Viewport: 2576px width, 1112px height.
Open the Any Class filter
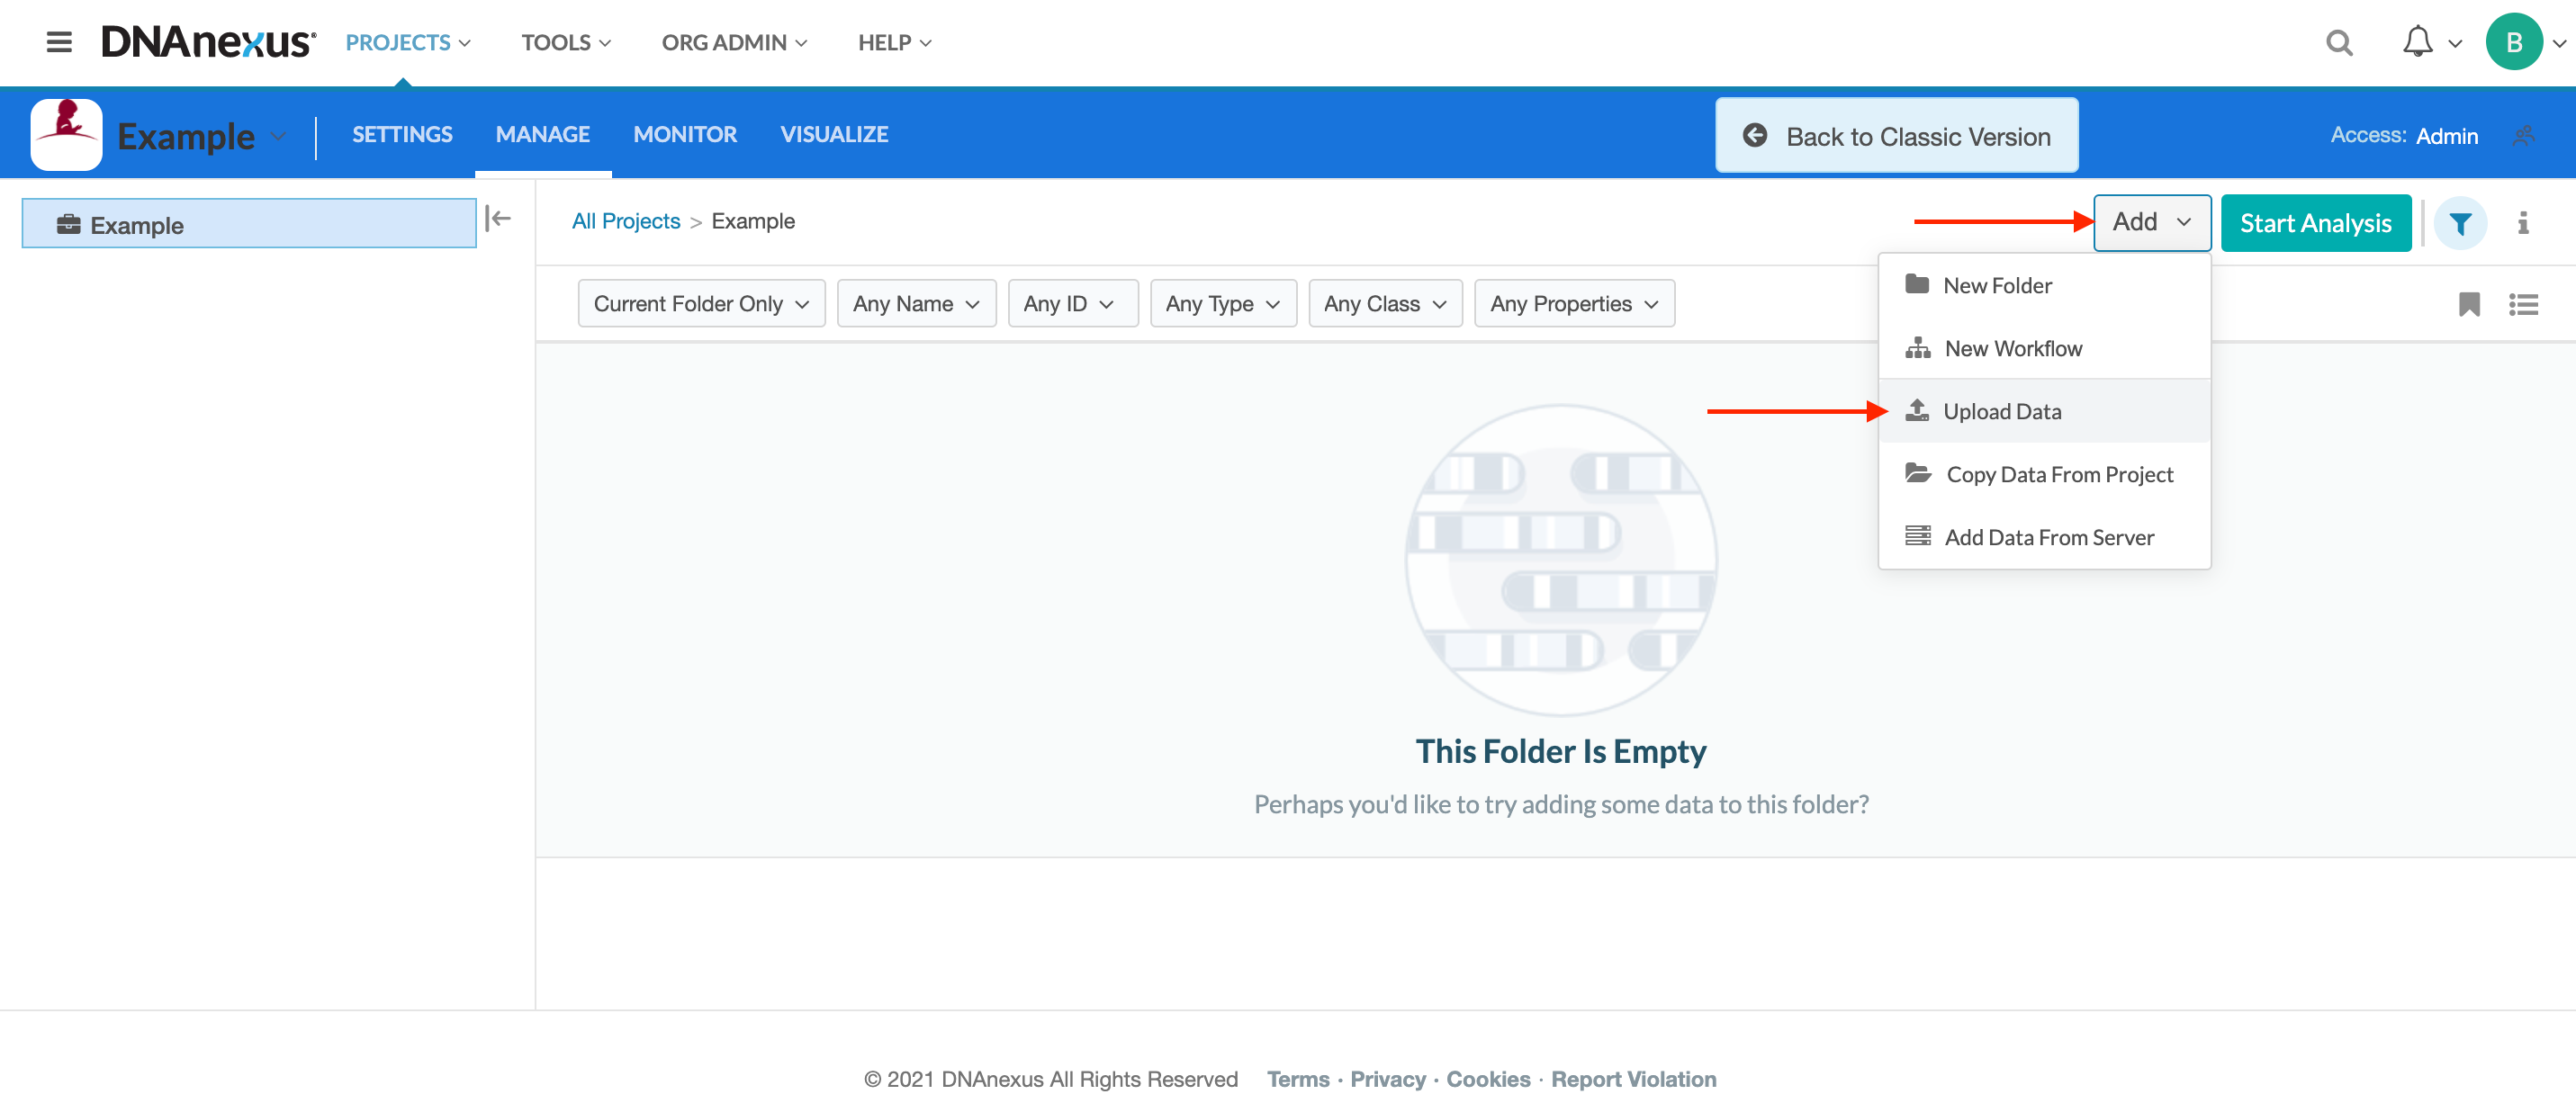click(1385, 303)
